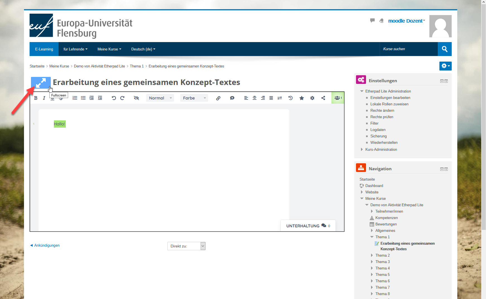Open the Meine Kurse menu
The image size is (486, 299).
pos(109,49)
